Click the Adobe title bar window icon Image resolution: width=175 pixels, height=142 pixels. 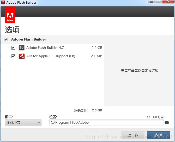(3, 2)
